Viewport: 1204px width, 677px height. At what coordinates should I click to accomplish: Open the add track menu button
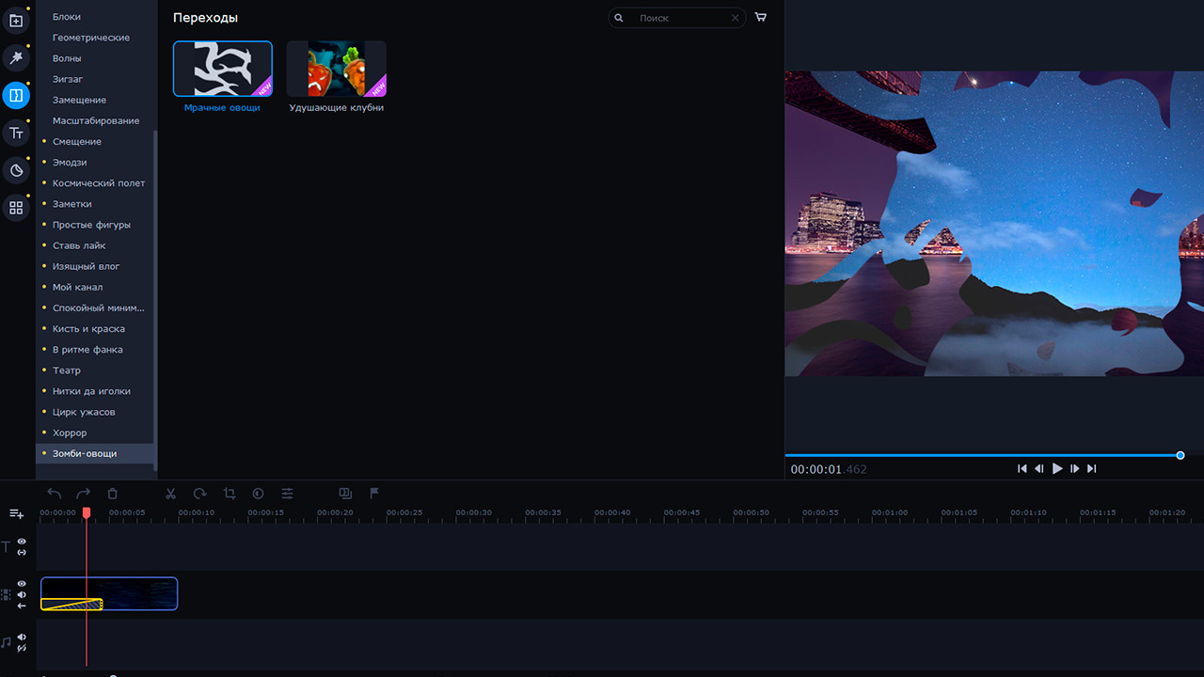point(16,513)
